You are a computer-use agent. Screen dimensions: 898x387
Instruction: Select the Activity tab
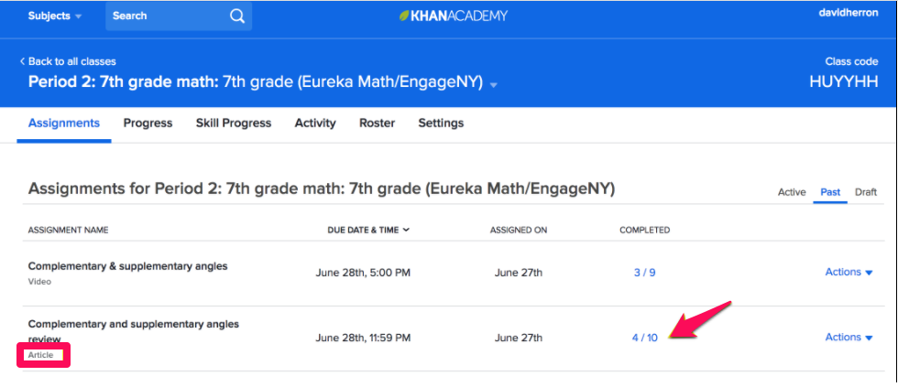(x=314, y=123)
